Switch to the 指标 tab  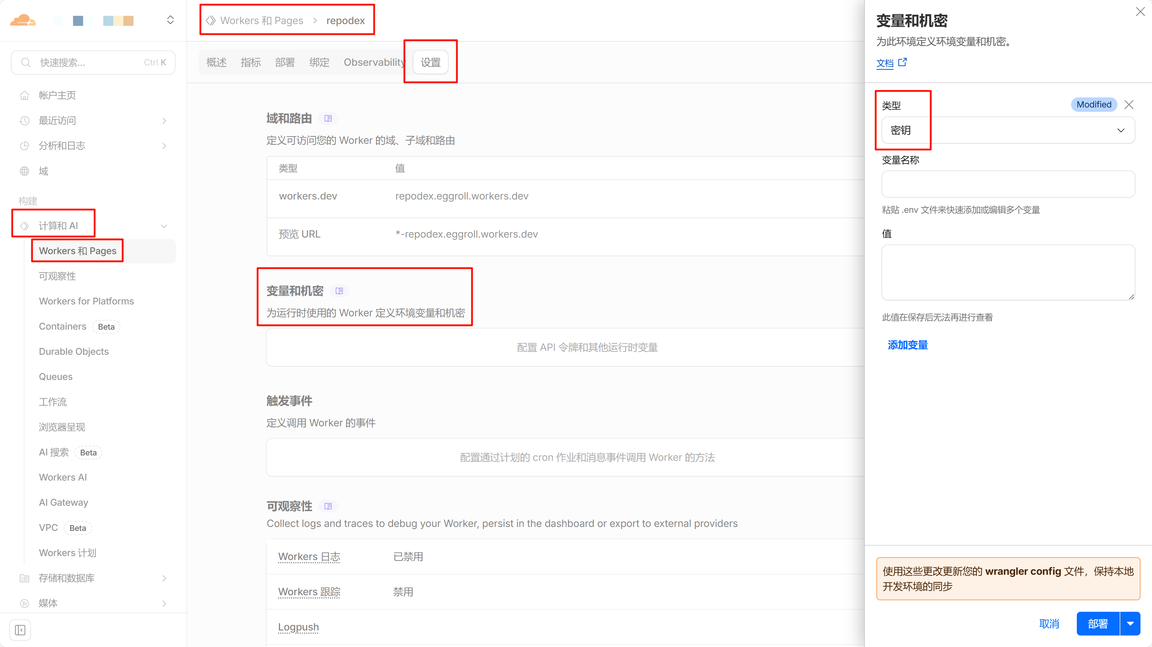tap(250, 62)
